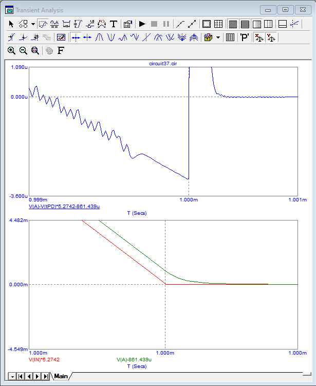Image resolution: width=316 pixels, height=386 pixels.
Task: Choose the graphics shapes tool
Action: (x=23, y=24)
